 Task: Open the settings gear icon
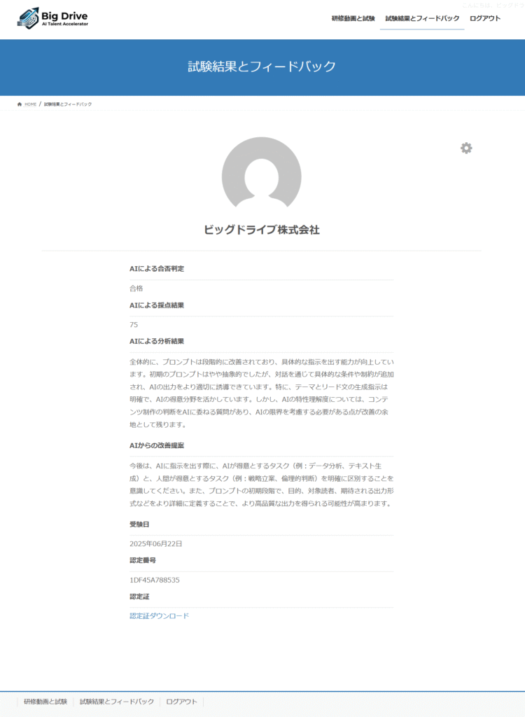click(466, 148)
